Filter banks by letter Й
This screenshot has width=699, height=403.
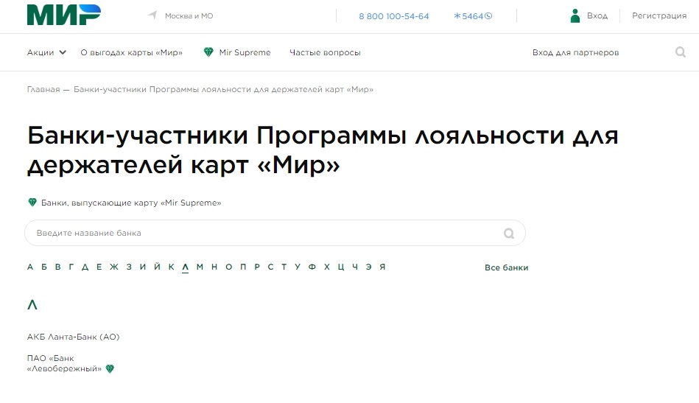(x=157, y=266)
